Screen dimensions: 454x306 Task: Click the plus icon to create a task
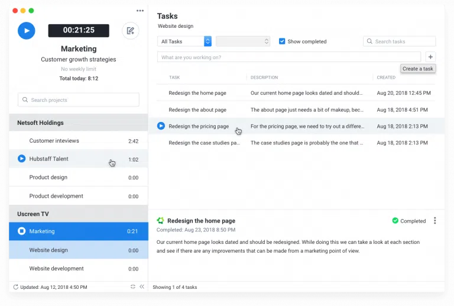(x=430, y=57)
